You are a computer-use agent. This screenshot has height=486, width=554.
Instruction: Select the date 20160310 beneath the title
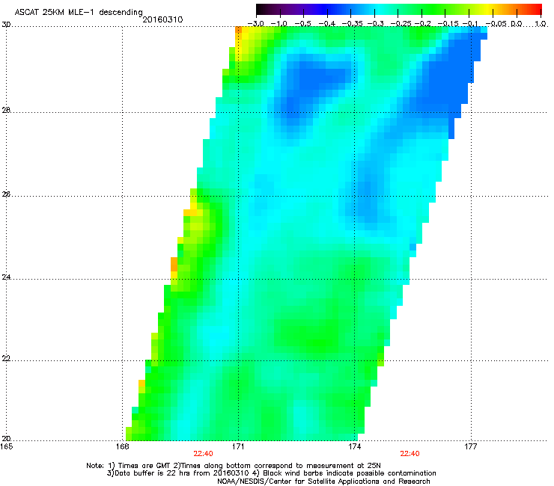tap(162, 19)
